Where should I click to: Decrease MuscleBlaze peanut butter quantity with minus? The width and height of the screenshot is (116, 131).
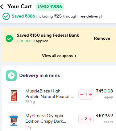pyautogui.click(x=82, y=94)
